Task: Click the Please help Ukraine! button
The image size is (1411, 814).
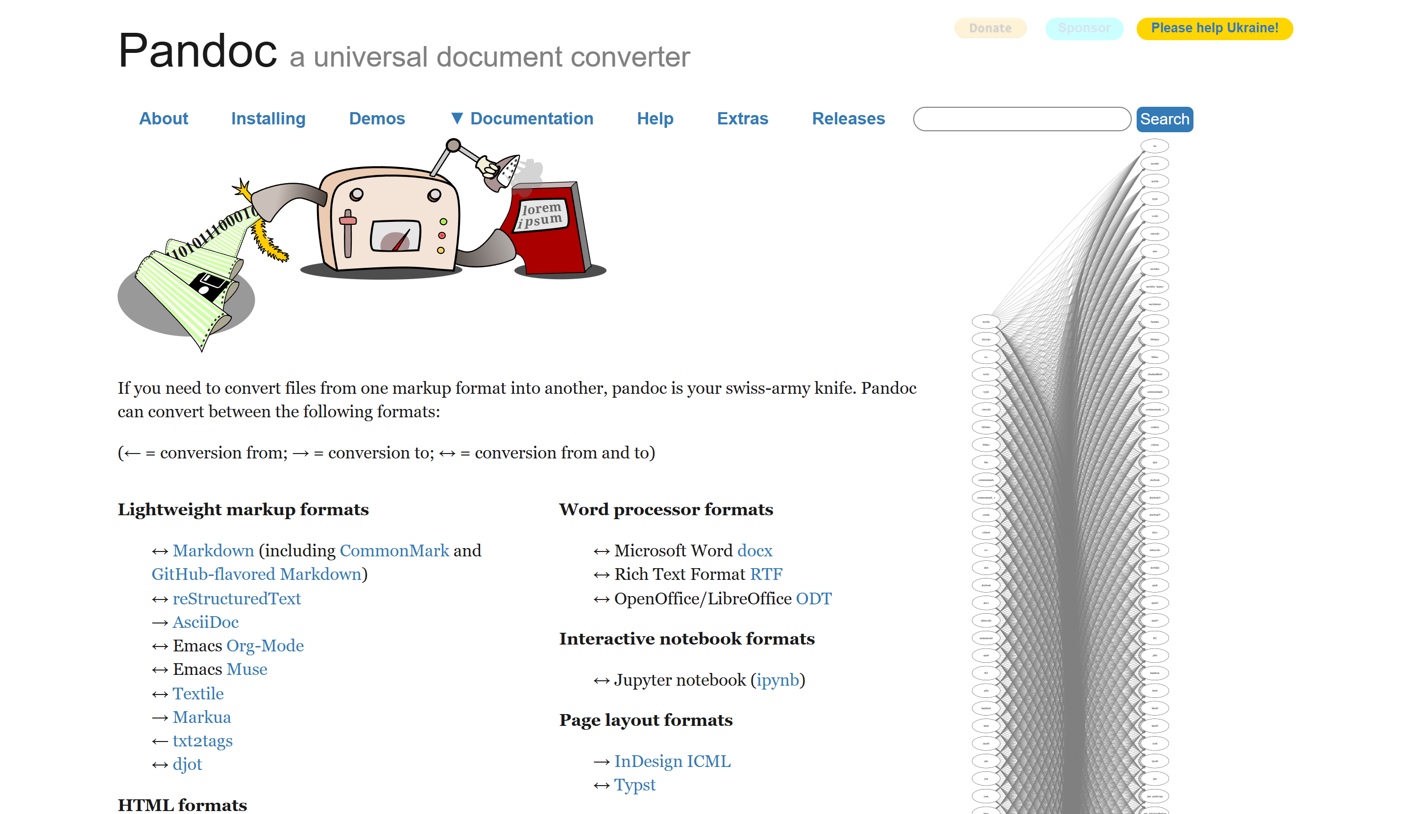Action: click(x=1215, y=28)
